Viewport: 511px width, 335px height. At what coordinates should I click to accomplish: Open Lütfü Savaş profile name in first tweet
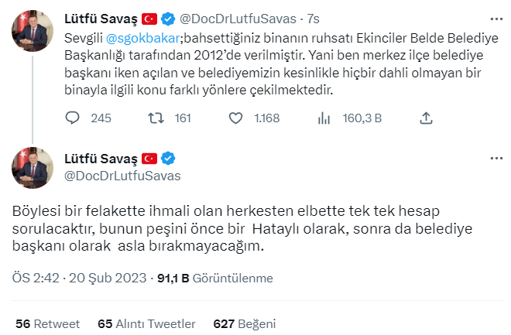(100, 17)
